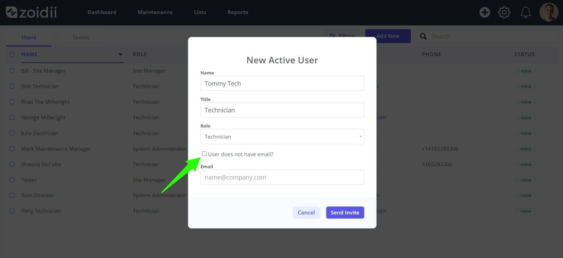Click the Email input field
563x258 pixels.
point(282,177)
